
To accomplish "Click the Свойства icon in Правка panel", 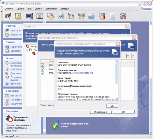I will click(7, 51).
